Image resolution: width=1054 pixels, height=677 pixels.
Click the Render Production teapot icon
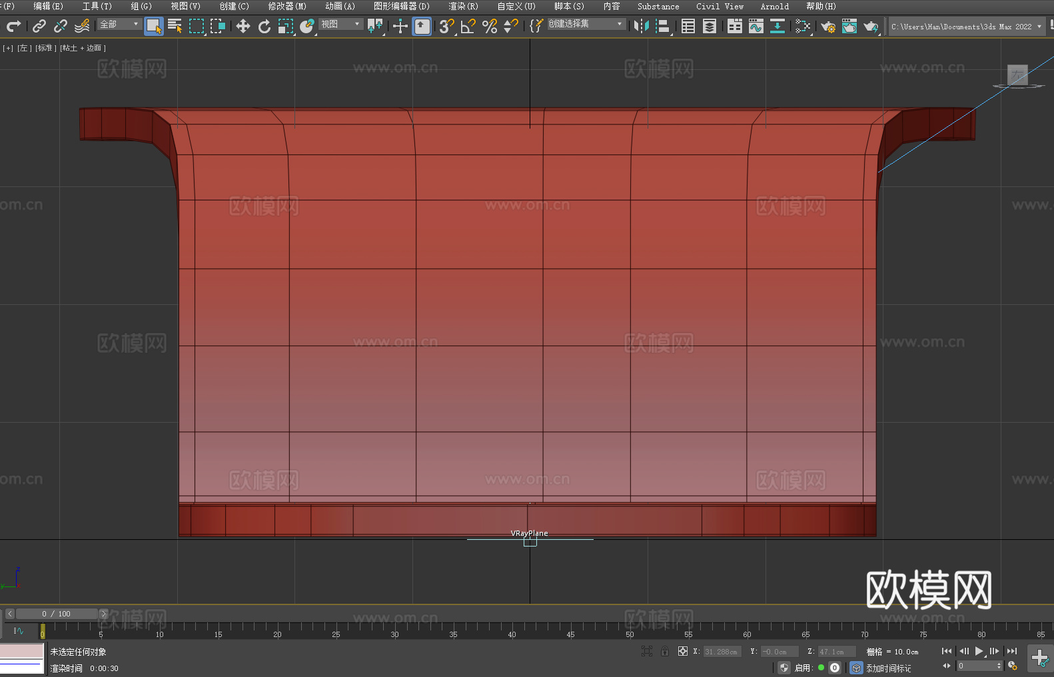[871, 26]
